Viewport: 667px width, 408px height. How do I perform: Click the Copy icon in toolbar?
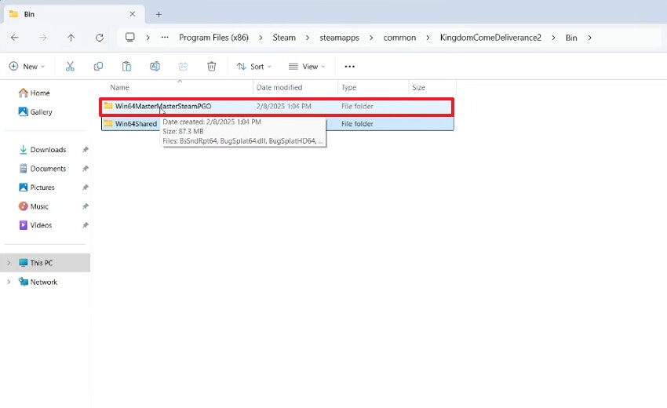[98, 67]
